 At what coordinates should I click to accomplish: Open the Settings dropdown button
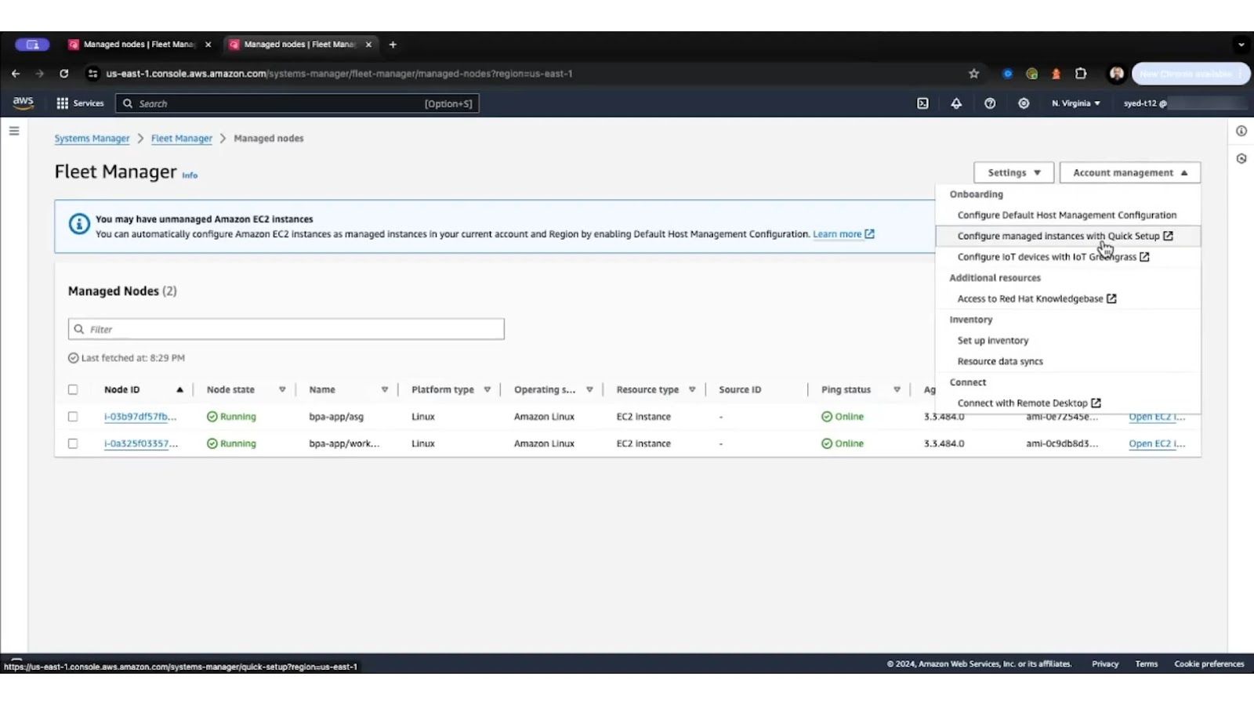1013,172
